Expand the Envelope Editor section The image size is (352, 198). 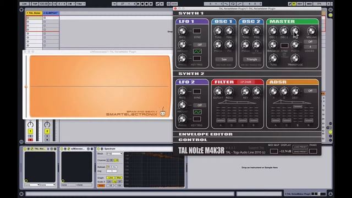click(247, 134)
